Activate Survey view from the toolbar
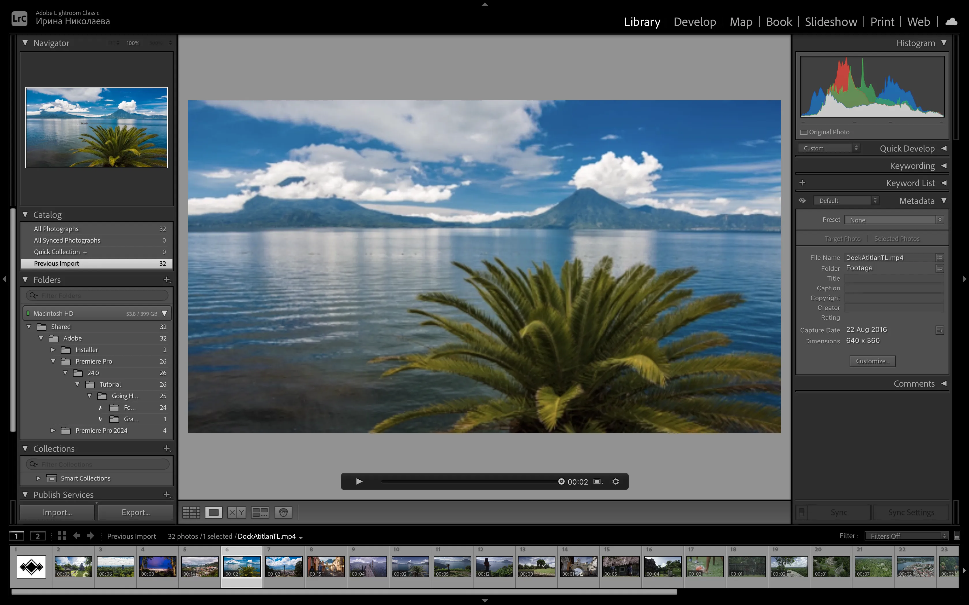 click(x=260, y=512)
